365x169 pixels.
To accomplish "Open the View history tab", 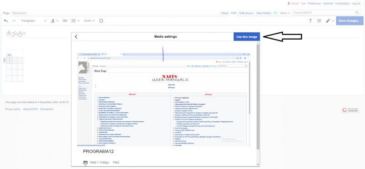I will tap(264, 13).
